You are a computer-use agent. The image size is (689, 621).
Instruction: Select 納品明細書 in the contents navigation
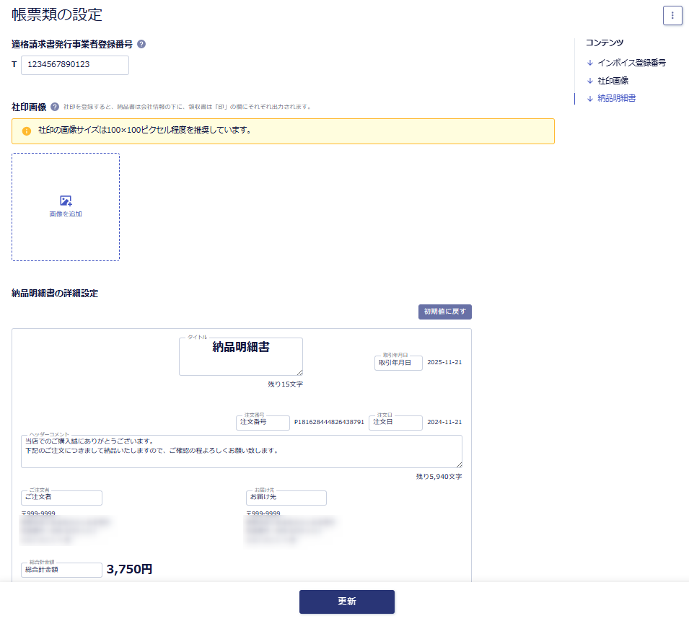point(616,98)
